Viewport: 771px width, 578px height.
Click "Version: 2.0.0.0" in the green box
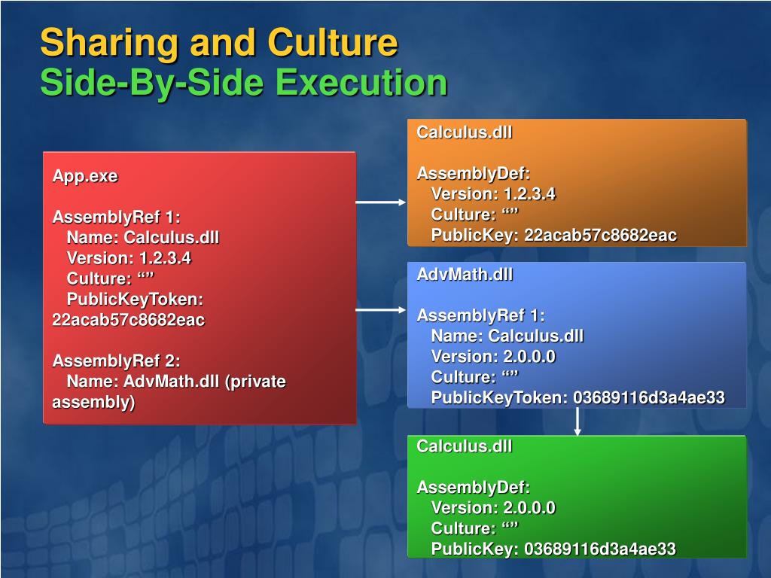coord(493,508)
